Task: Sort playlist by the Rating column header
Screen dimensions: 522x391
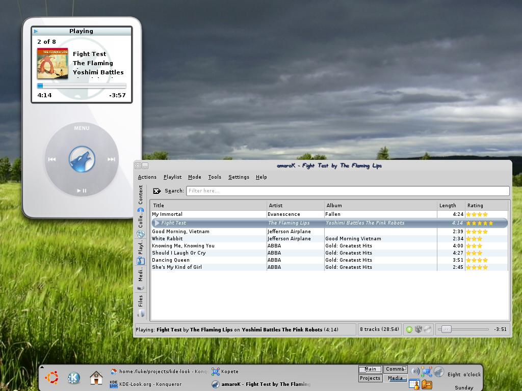Action: (x=486, y=206)
